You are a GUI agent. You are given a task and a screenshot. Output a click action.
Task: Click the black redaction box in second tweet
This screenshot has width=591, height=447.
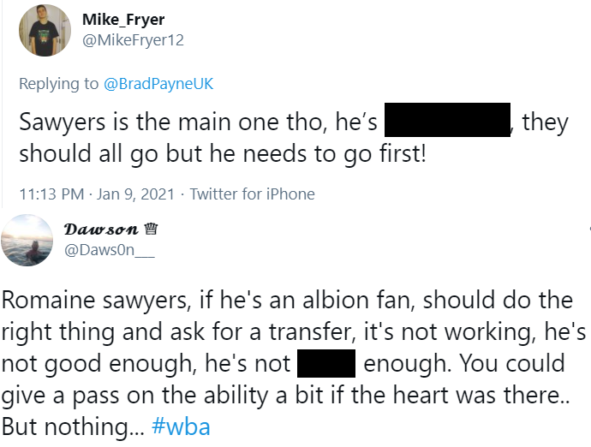click(x=326, y=363)
